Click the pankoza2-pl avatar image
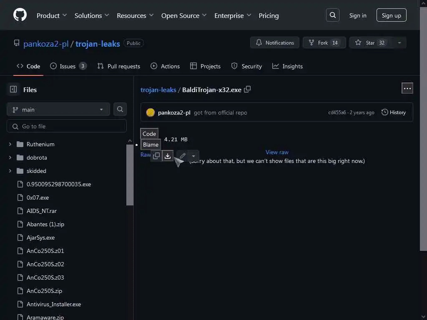 pyautogui.click(x=150, y=112)
